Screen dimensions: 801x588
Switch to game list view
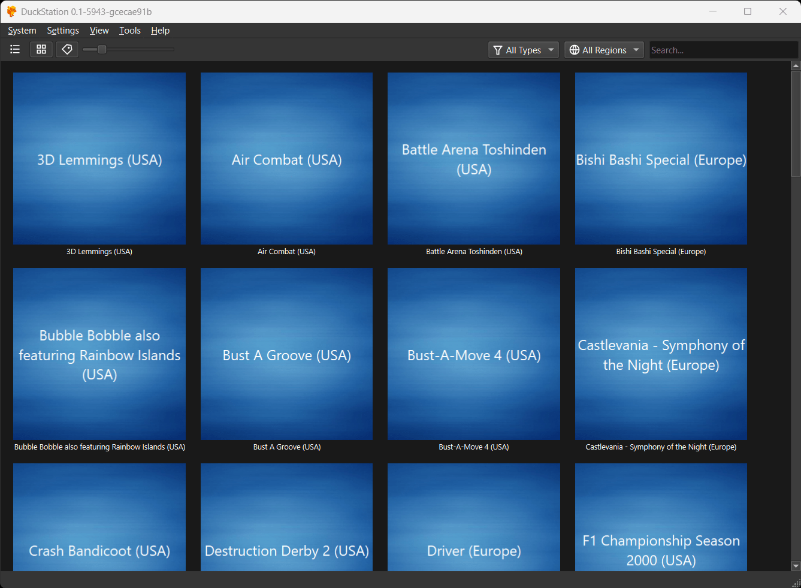click(x=15, y=50)
